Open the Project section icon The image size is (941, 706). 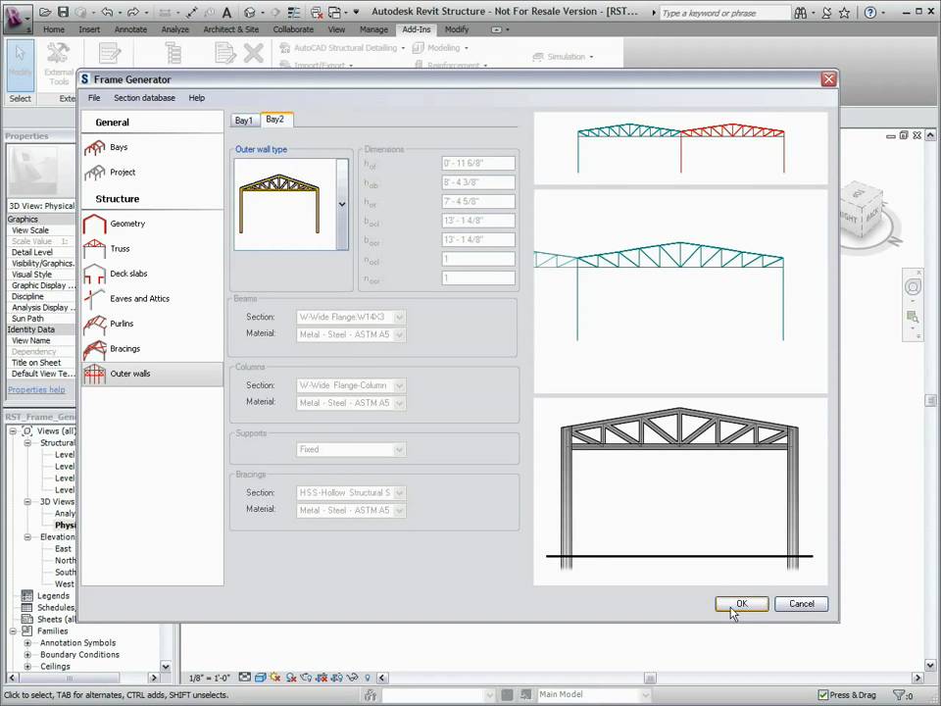94,173
